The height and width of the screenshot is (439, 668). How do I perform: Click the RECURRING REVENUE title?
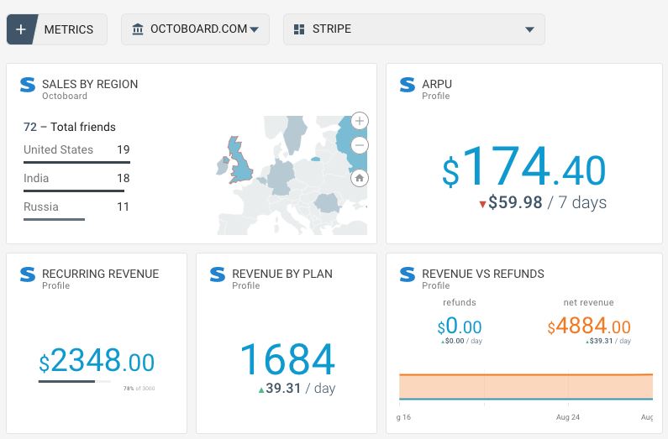pos(101,274)
